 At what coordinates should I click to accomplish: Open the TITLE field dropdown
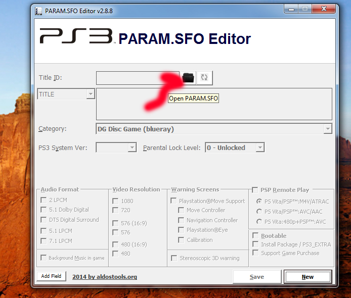pyautogui.click(x=90, y=94)
